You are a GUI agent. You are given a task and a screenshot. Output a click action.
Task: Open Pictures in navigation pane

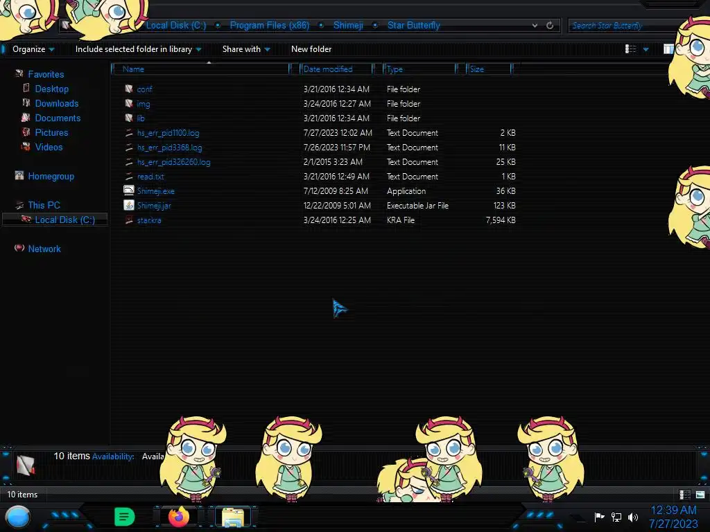51,132
